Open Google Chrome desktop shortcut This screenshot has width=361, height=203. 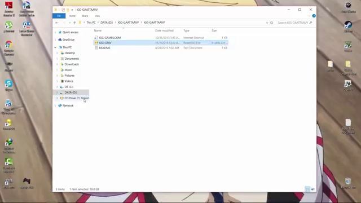(x=9, y=48)
